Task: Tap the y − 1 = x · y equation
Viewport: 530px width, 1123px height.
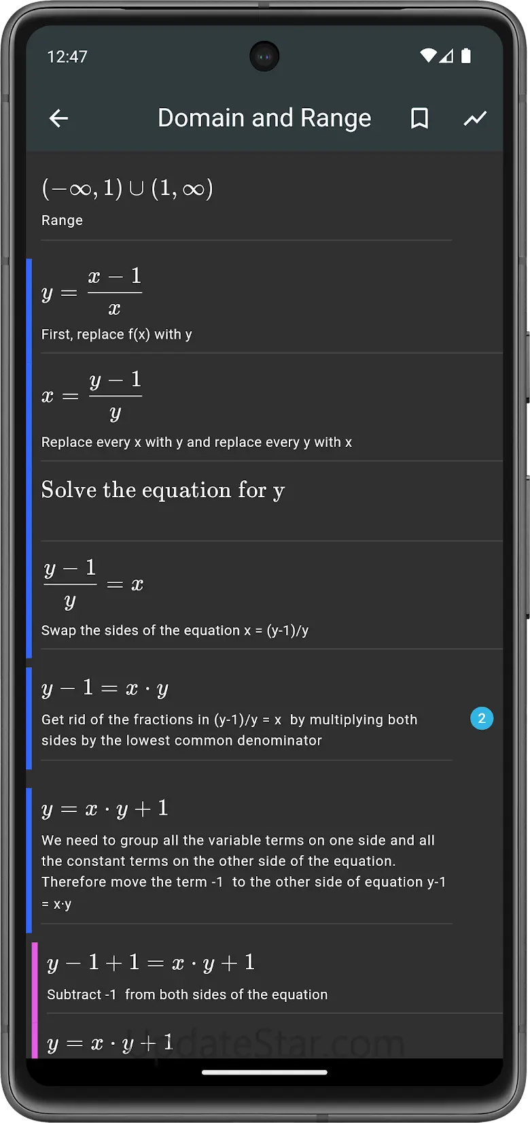Action: click(x=105, y=688)
